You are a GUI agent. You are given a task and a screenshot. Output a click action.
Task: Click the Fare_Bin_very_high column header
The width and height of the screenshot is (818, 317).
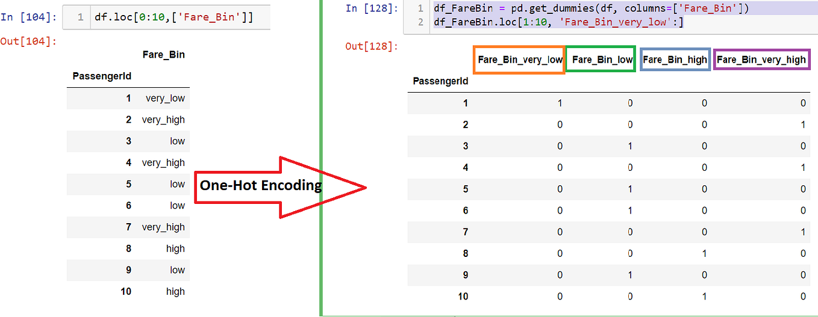[761, 60]
